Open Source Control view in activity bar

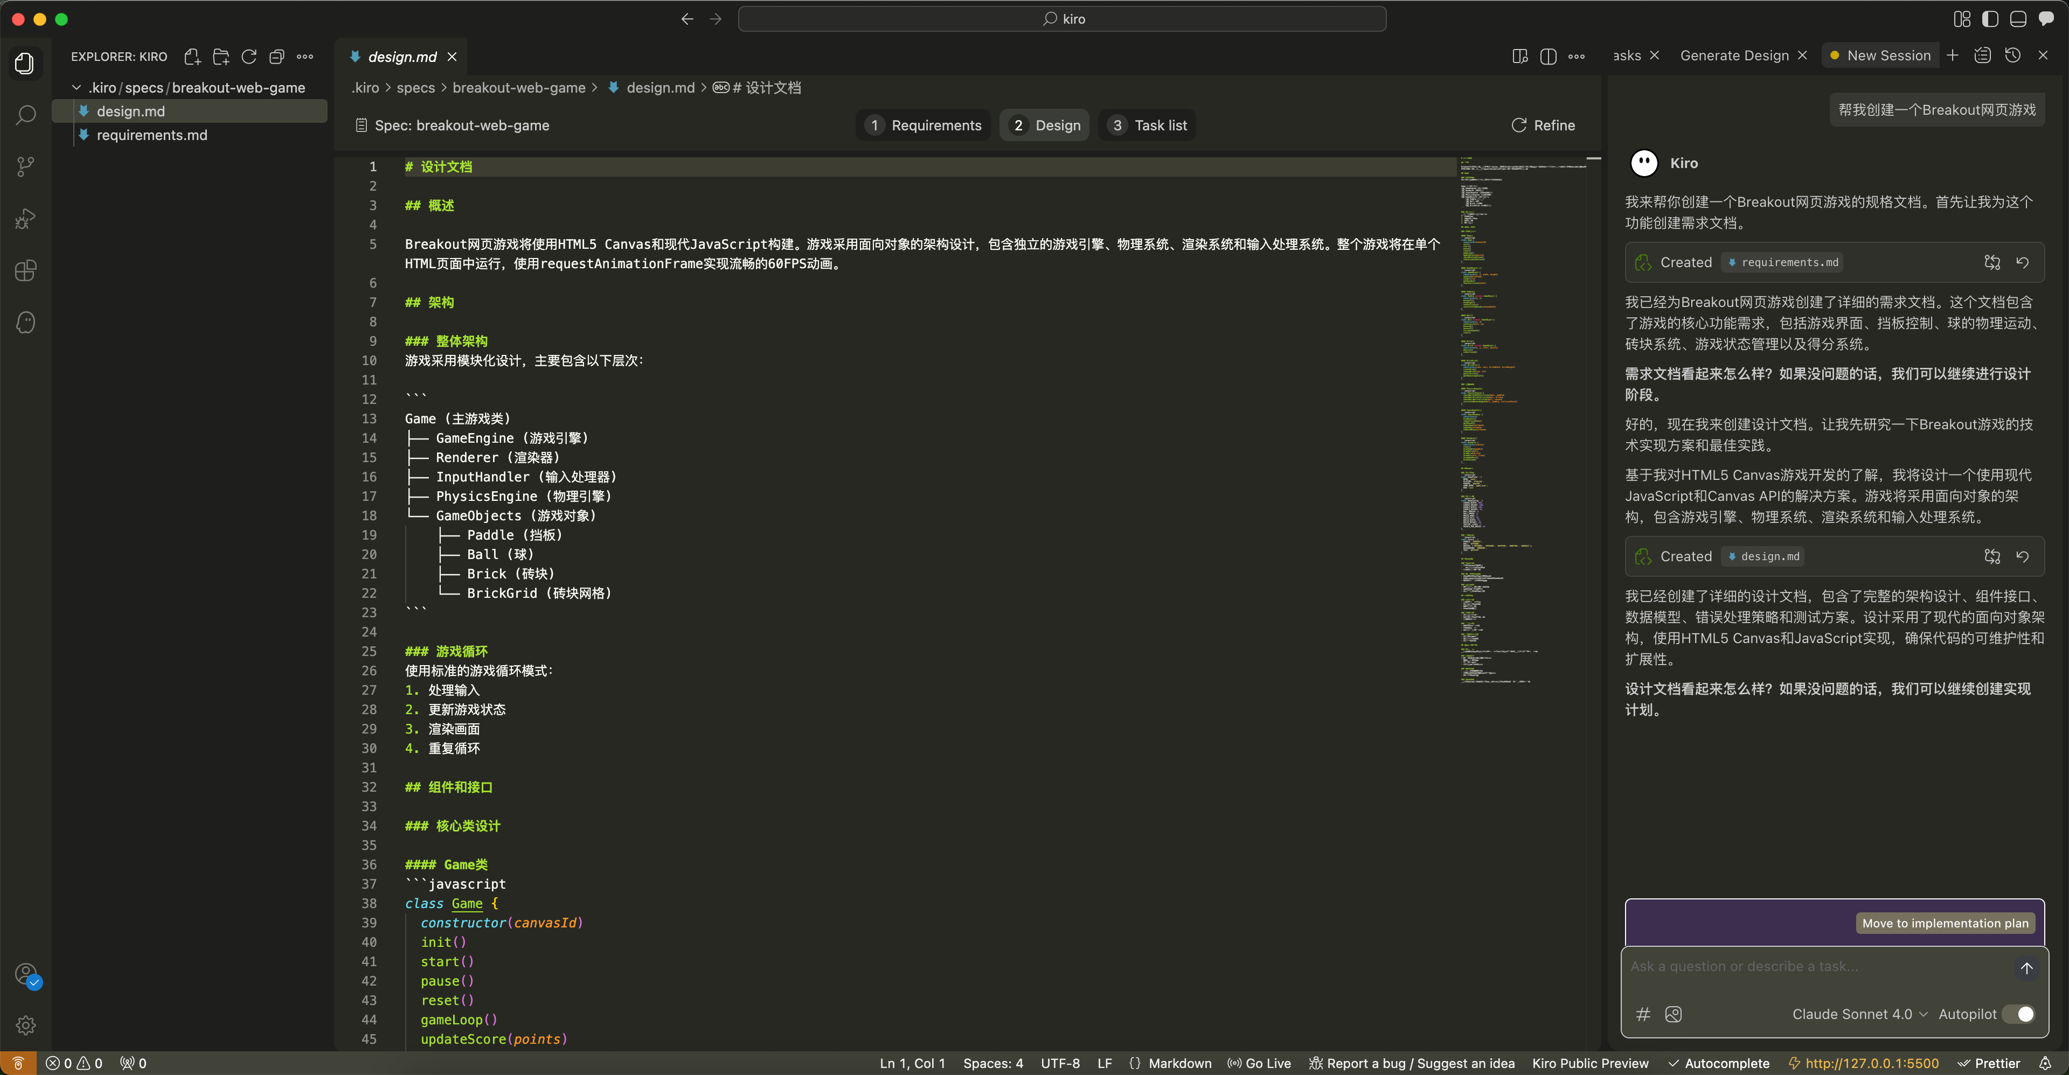click(x=26, y=167)
